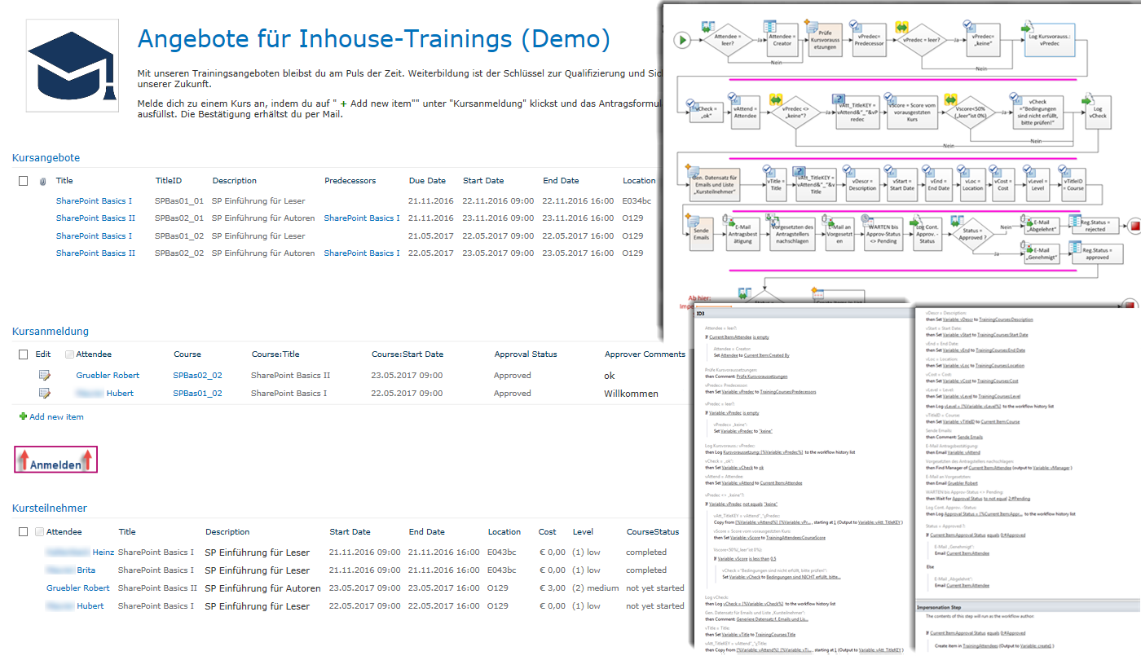
Task: Click the 'Willkommen' approver comment
Action: pos(631,394)
